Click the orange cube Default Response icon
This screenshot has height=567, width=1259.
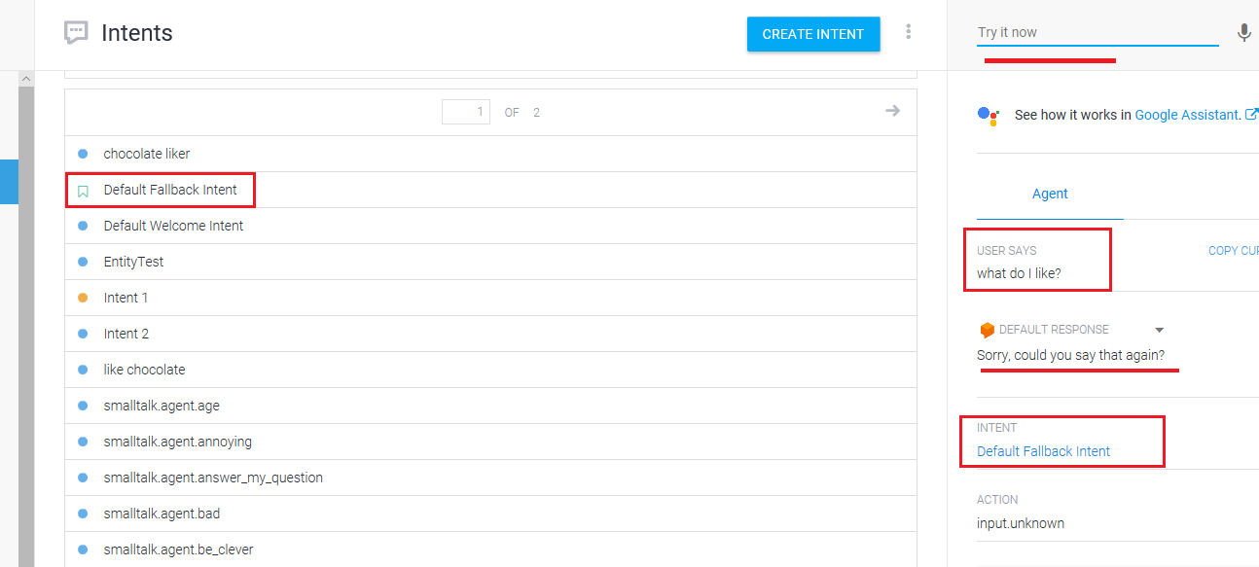[x=987, y=330]
